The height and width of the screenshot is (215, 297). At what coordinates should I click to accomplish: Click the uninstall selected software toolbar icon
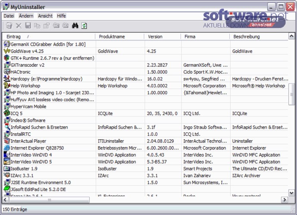pyautogui.click(x=9, y=25)
